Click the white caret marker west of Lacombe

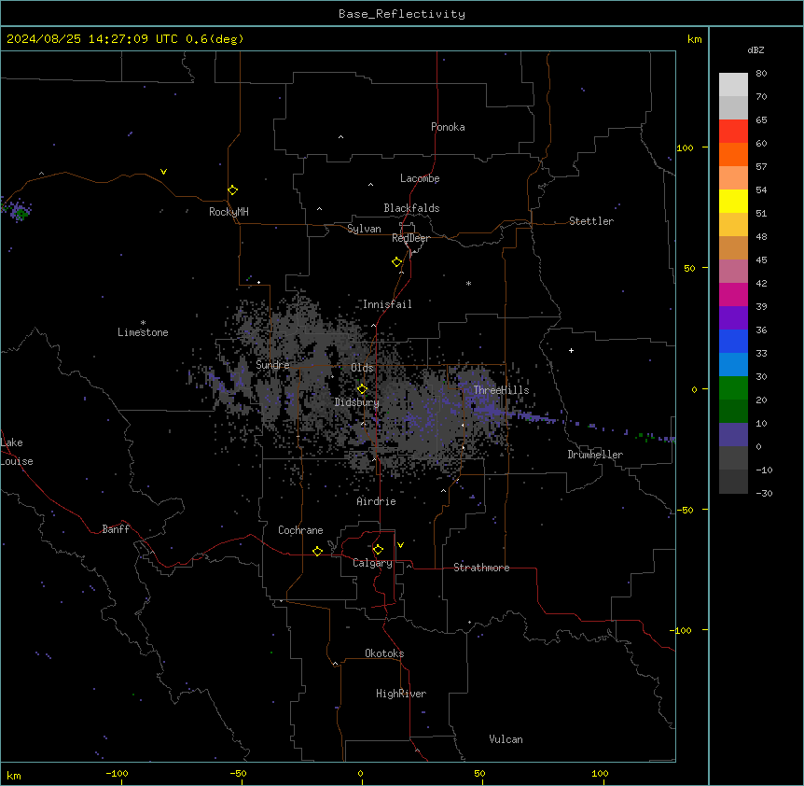(x=370, y=185)
